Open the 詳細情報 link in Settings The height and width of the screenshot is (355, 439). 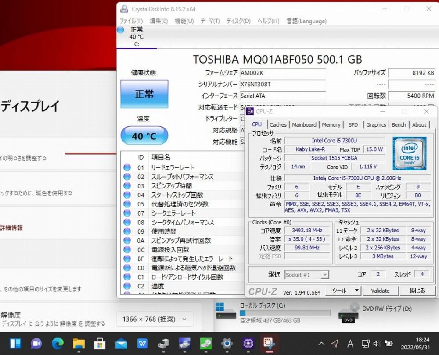pyautogui.click(x=11, y=227)
